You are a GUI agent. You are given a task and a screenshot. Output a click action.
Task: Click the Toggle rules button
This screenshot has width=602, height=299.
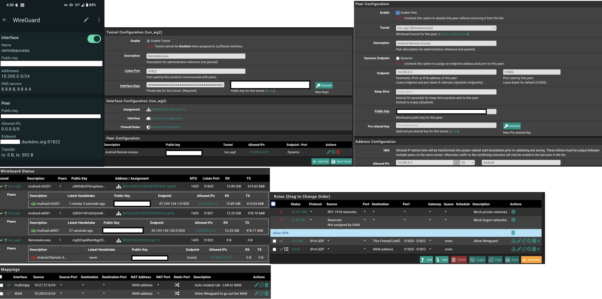coord(477,260)
